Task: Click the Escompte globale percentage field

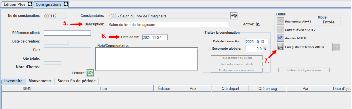Action: tap(254, 49)
